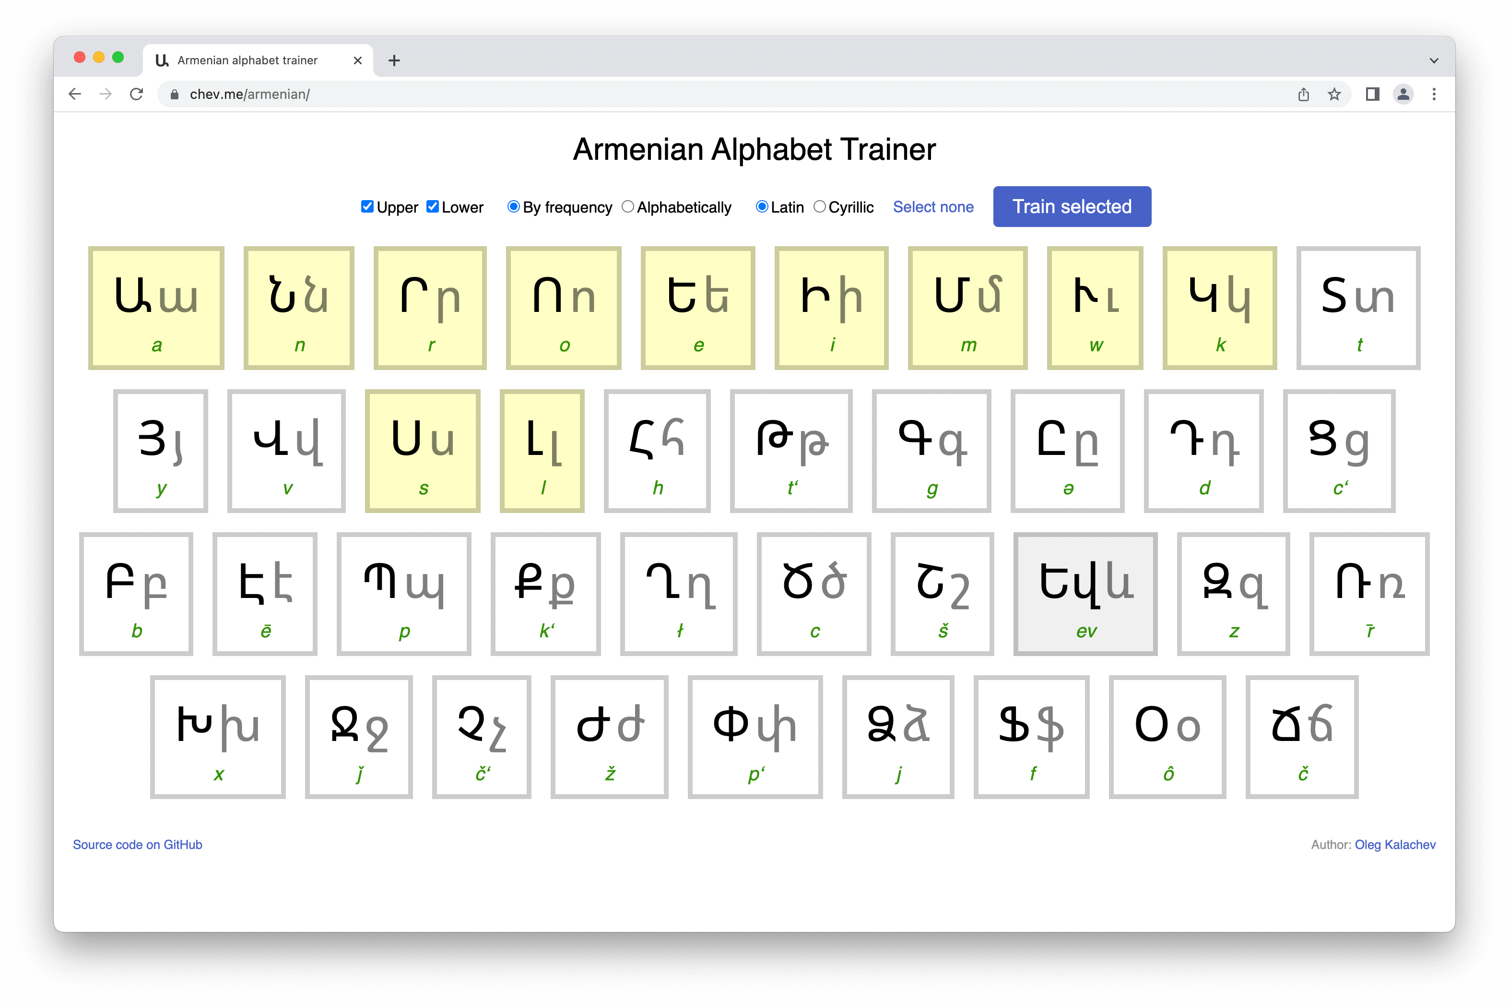The width and height of the screenshot is (1509, 1003).
Task: Open a new tab with plus icon
Action: (x=394, y=61)
